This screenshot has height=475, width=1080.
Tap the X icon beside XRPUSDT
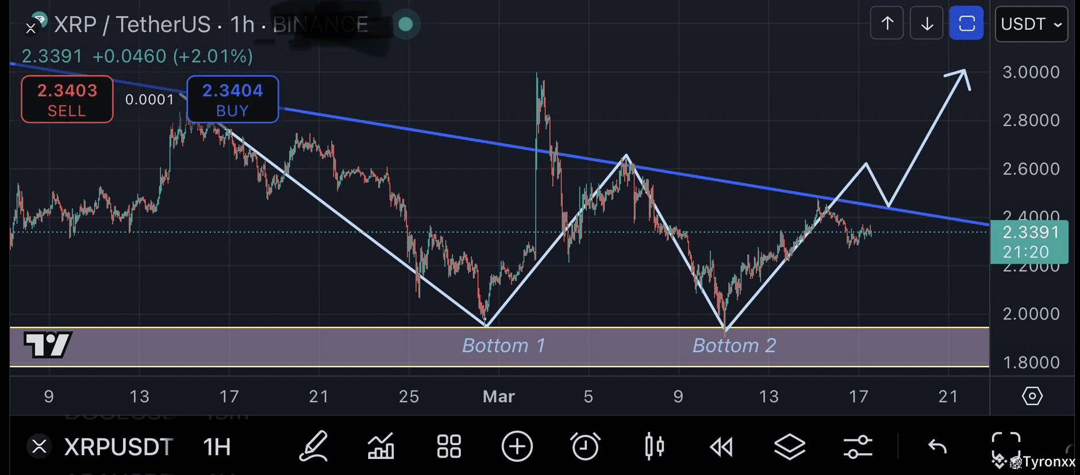click(39, 446)
